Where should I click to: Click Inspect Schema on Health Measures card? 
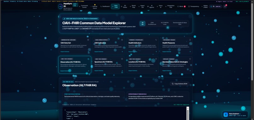[167, 52]
